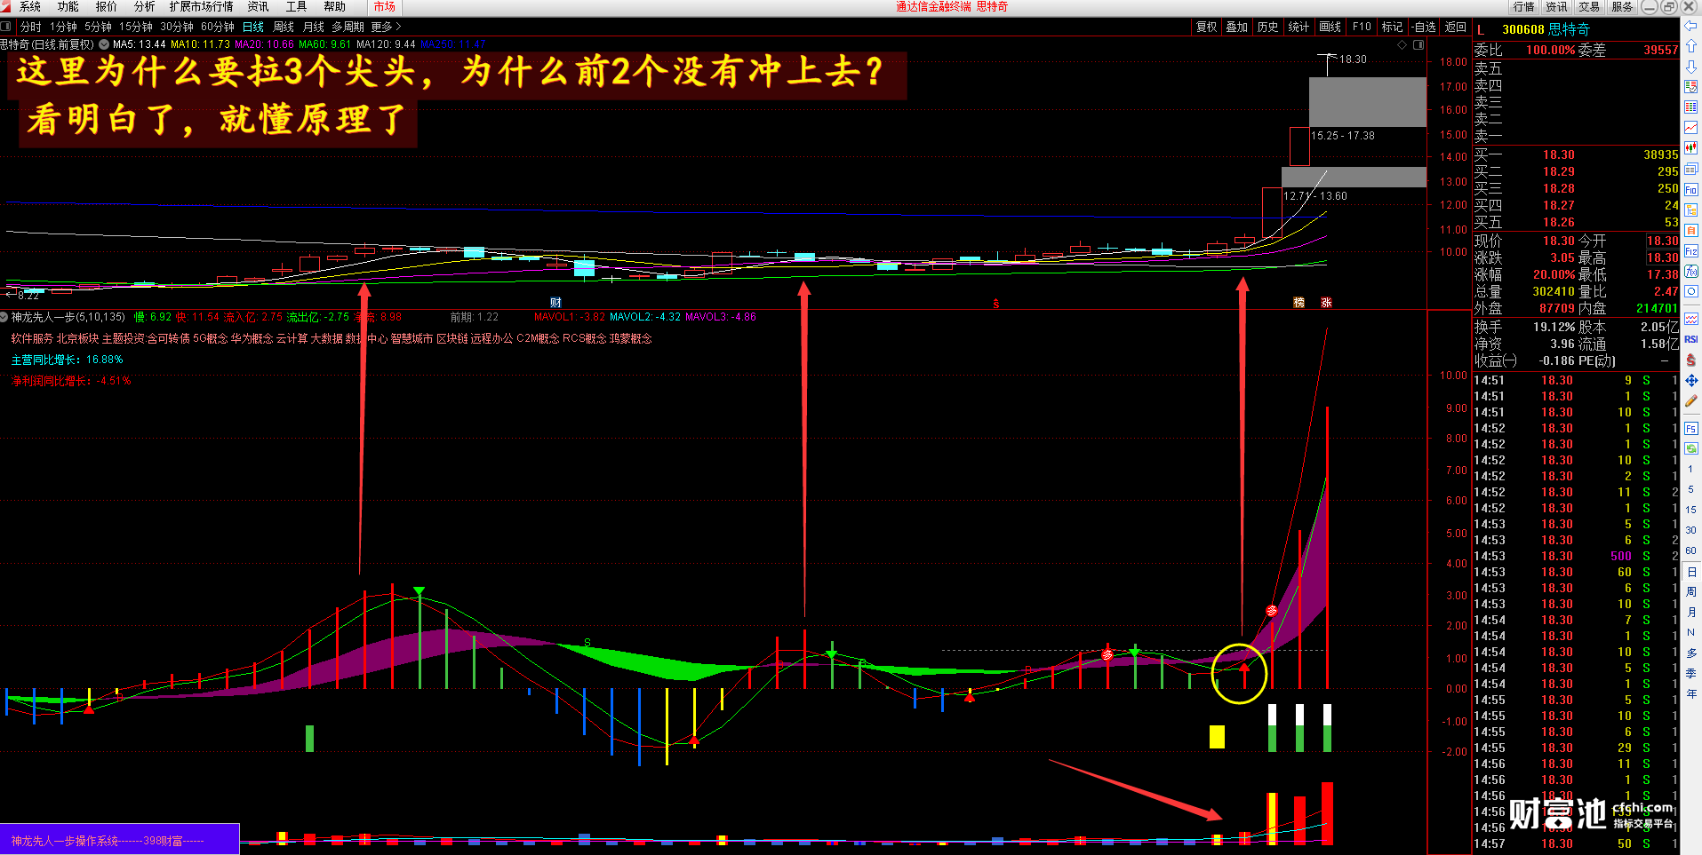Switch chart to 分时 period
1702x855 pixels.
tap(30, 27)
